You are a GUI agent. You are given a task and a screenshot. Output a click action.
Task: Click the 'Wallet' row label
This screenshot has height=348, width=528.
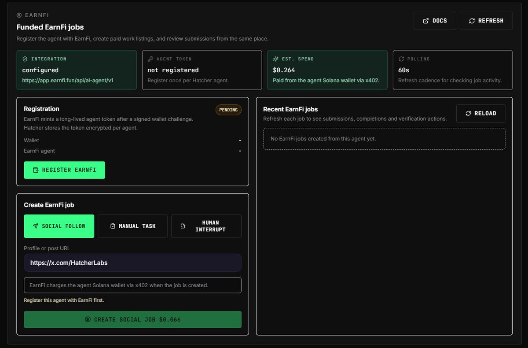(x=31, y=140)
